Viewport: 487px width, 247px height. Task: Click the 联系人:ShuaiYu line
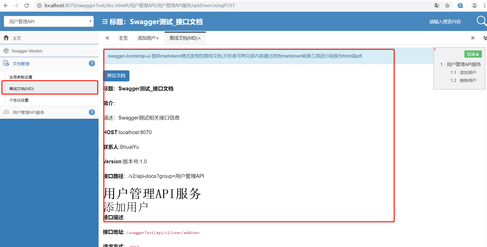[x=121, y=147]
